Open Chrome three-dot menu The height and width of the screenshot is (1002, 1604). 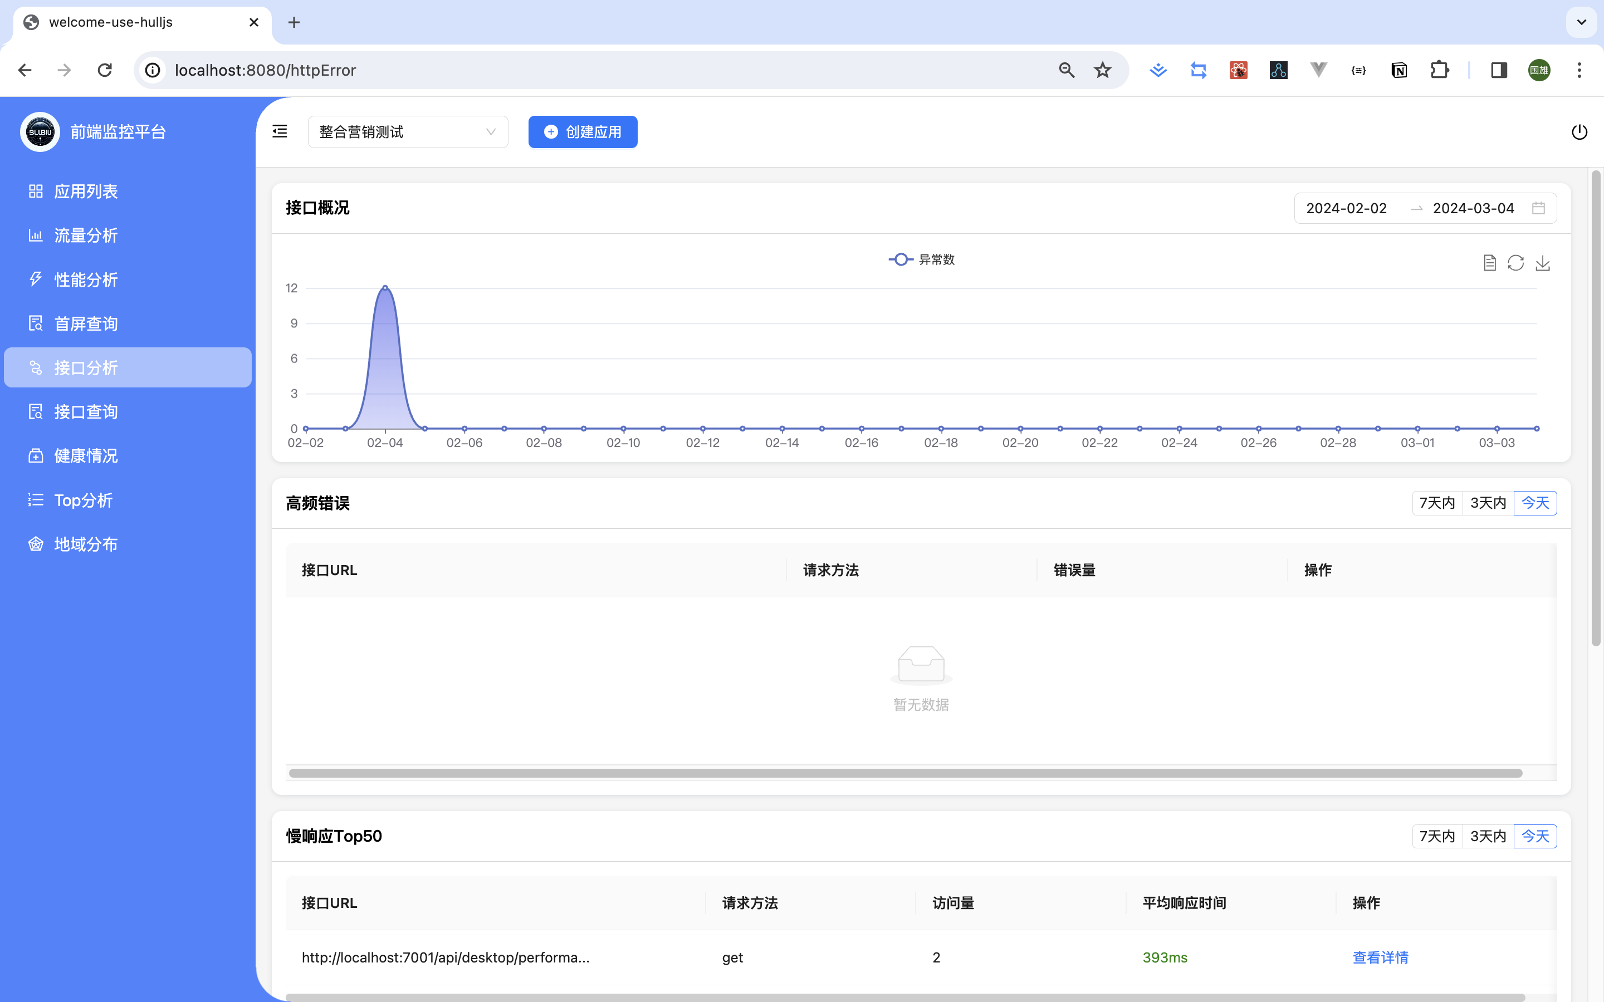[x=1579, y=70]
